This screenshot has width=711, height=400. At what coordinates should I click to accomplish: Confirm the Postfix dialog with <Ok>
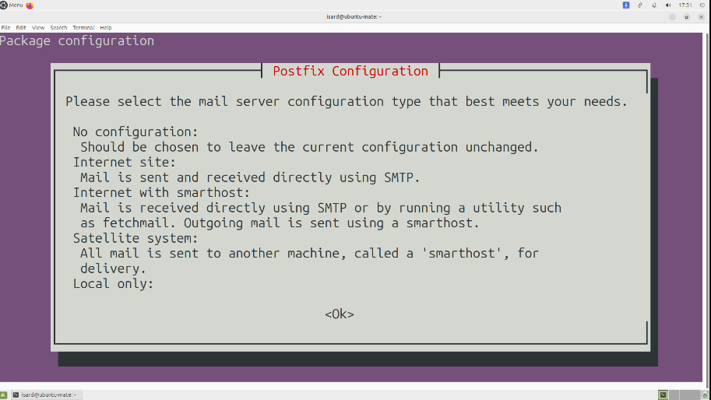point(340,314)
